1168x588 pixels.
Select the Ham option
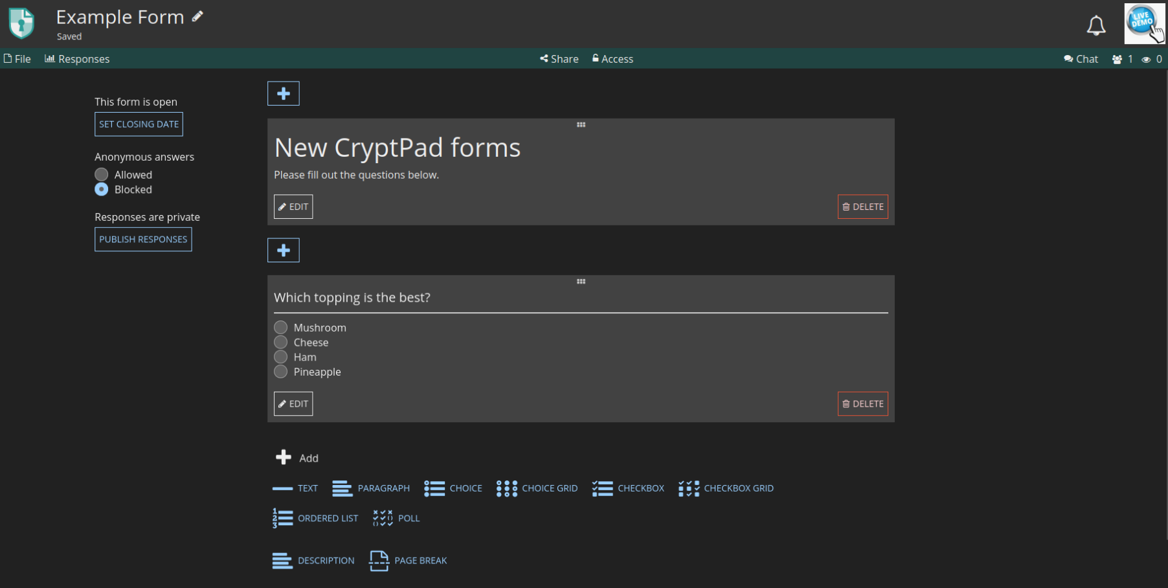point(280,357)
